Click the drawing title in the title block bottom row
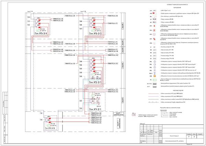206x146 pixels. pos(174,141)
